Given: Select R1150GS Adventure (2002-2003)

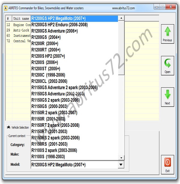Looking at the screenshot, I should [74, 94].
